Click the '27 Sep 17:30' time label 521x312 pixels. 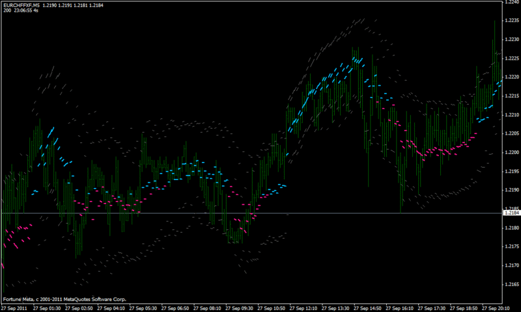[432, 308]
